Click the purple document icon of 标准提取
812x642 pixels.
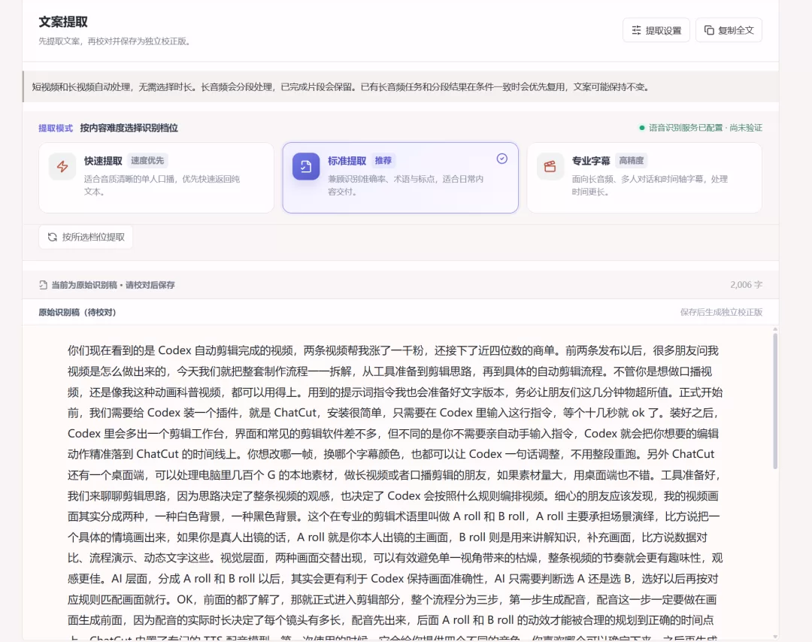click(306, 167)
